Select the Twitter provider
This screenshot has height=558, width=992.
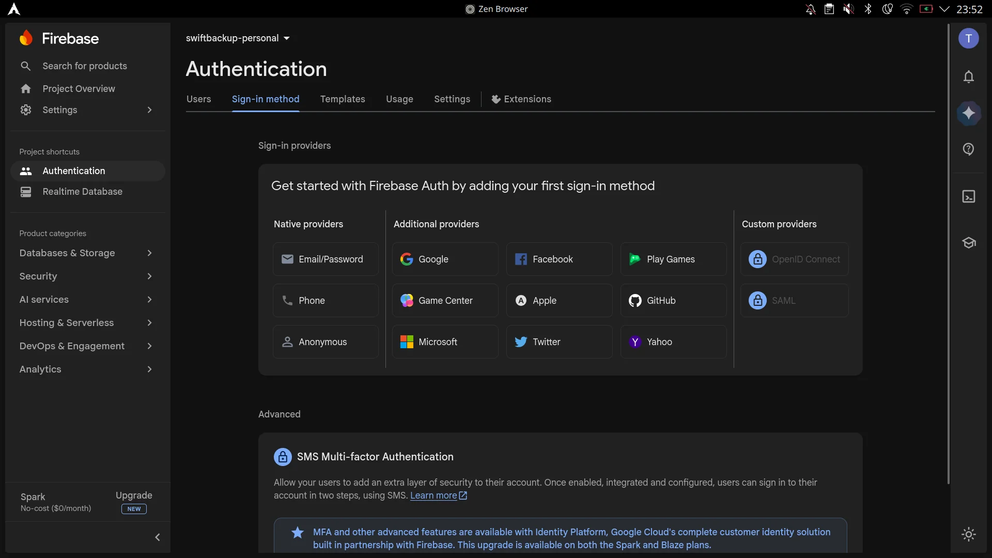coord(560,342)
